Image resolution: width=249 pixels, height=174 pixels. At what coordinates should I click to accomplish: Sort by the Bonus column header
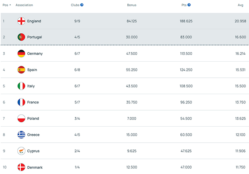[x=132, y=5]
